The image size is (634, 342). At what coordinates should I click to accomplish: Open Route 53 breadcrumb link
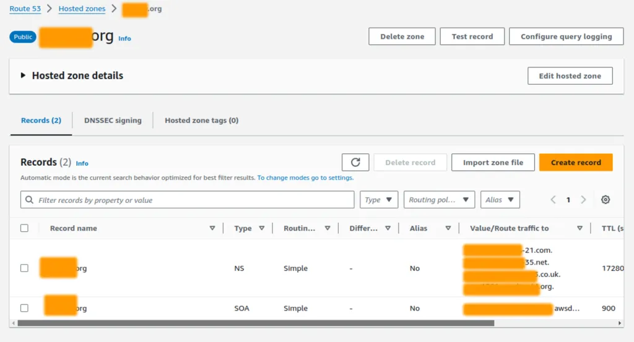25,9
